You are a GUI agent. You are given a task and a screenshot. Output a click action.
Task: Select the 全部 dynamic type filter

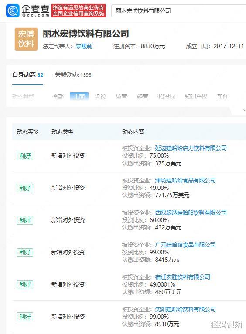pyautogui.click(x=58, y=97)
